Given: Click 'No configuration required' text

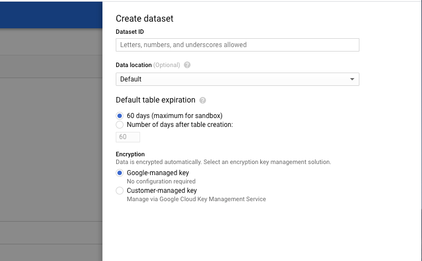Looking at the screenshot, I should pyautogui.click(x=161, y=181).
